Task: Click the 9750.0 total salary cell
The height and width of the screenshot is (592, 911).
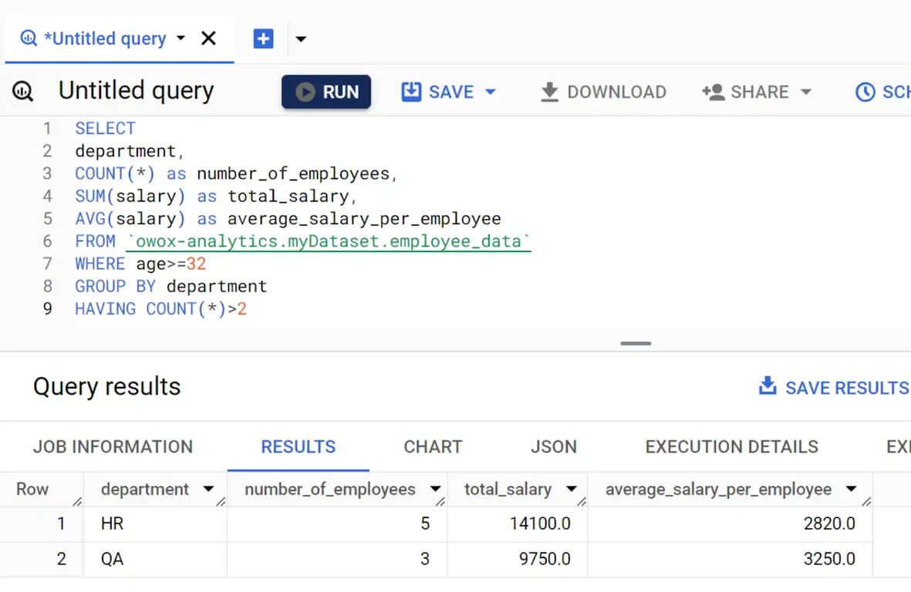Action: (x=518, y=560)
